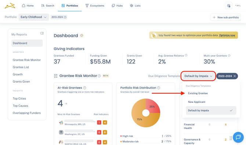Image resolution: width=246 pixels, height=145 pixels.
Task: Click the Washington, DC grantee logo
Action: coord(61,132)
